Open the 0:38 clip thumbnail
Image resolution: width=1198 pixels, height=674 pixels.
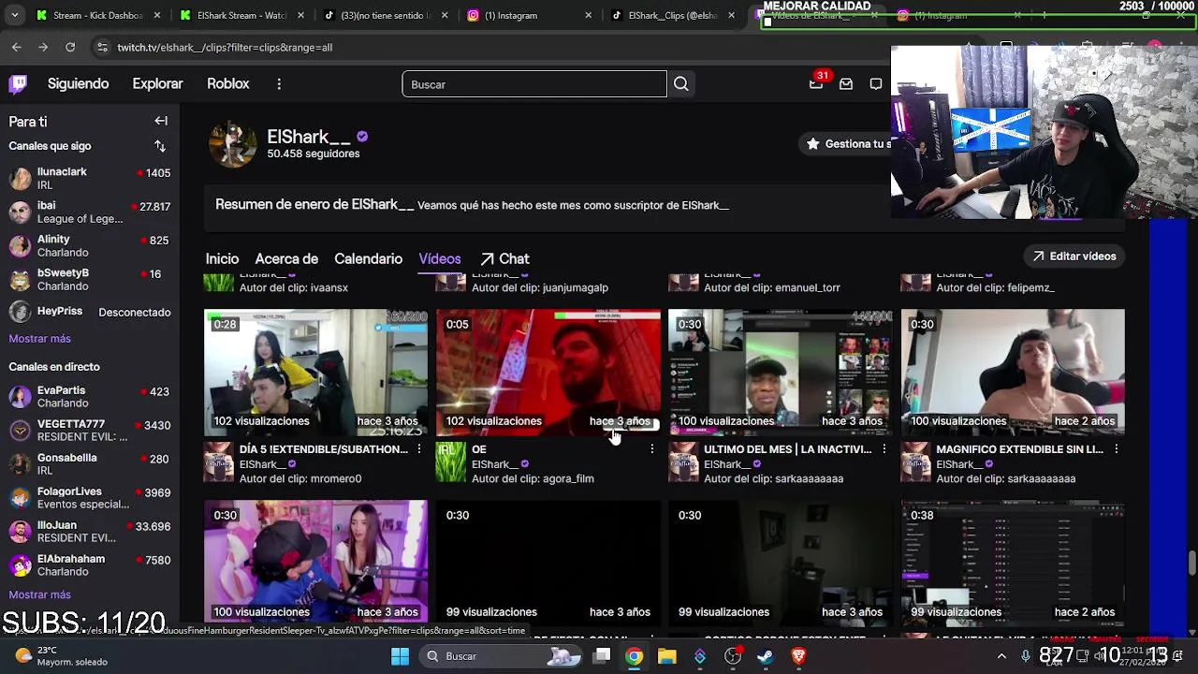click(x=1013, y=564)
